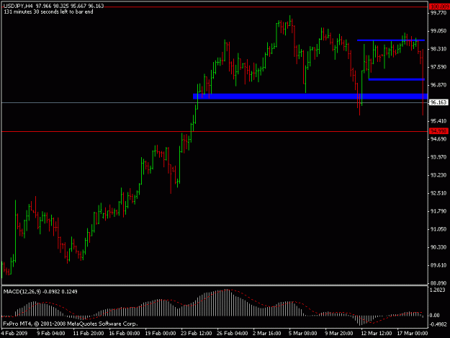450x338 pixels.
Task: Select the thick blue support zone rectangle
Action: point(310,96)
